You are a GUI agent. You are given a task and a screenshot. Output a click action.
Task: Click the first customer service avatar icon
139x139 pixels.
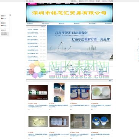pyautogui.click(x=2, y=18)
